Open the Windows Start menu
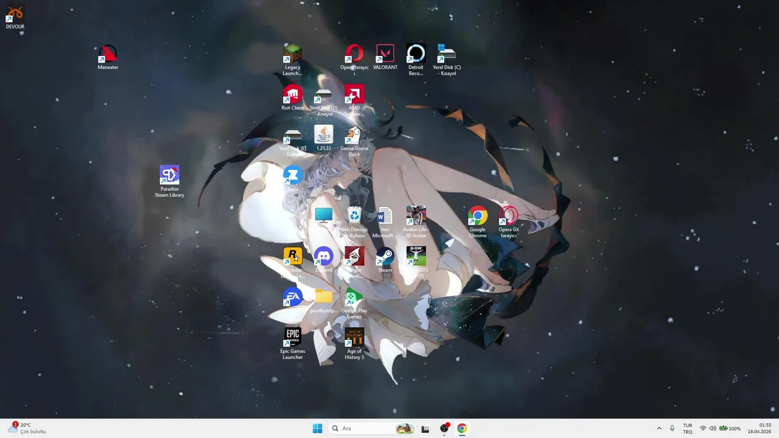 click(x=317, y=428)
